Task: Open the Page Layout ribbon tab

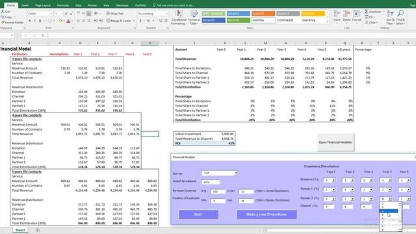Action: pos(43,5)
